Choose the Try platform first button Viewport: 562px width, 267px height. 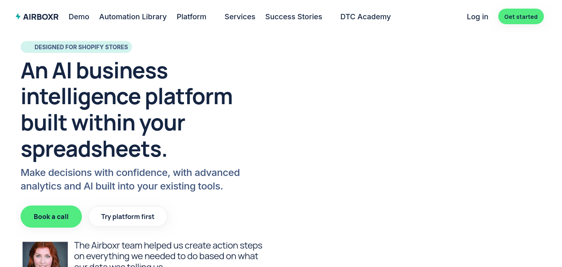point(128,217)
